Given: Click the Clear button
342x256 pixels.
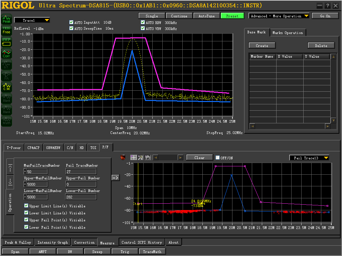Looking at the screenshot, I should click(x=199, y=157).
